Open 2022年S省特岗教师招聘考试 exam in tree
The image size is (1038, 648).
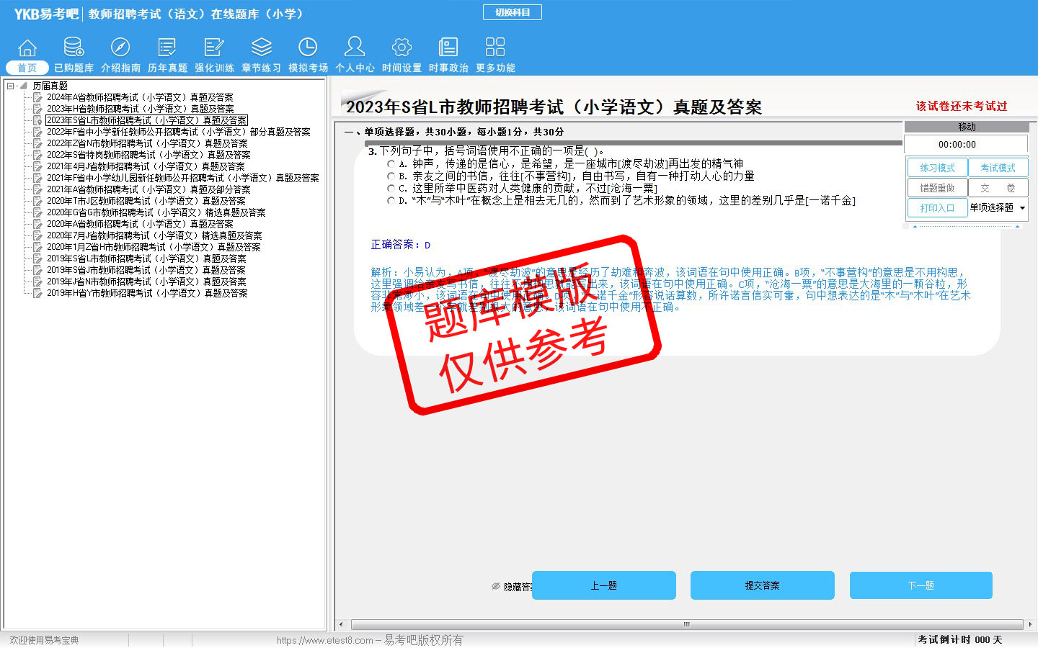pyautogui.click(x=148, y=155)
